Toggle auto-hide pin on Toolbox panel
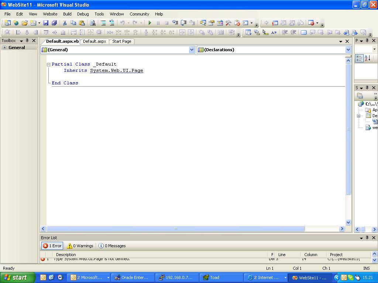378x283 pixels. pos(27,41)
